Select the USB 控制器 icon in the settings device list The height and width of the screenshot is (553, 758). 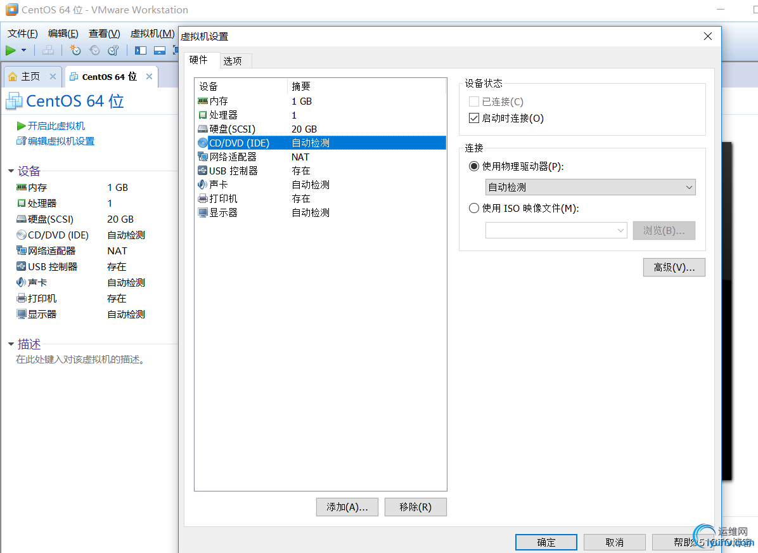(203, 171)
